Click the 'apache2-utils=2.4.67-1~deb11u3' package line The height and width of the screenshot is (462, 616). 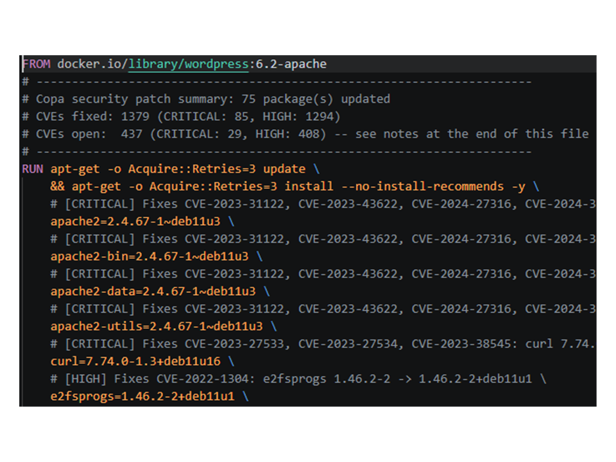157,326
